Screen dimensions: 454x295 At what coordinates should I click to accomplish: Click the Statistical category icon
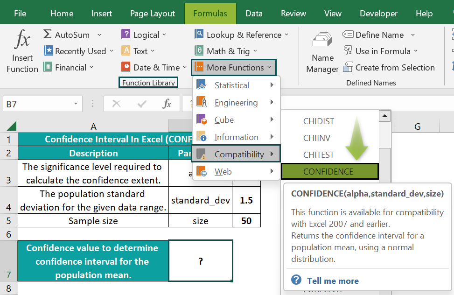coord(201,85)
